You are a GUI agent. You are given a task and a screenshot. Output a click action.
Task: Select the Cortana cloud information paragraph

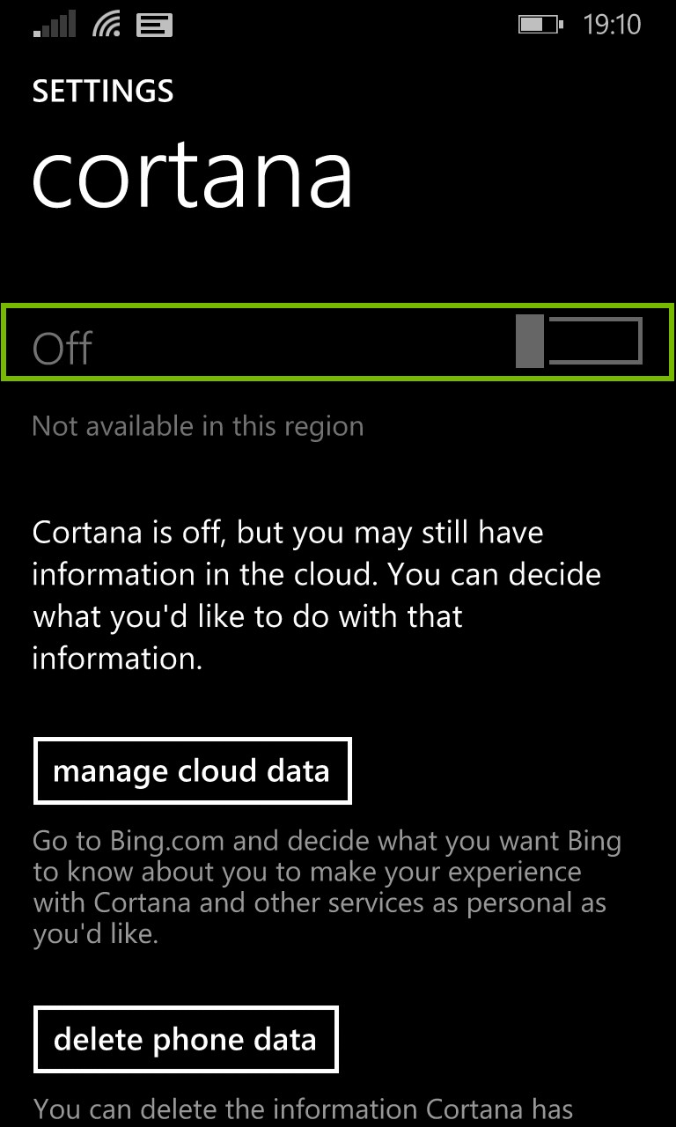(x=317, y=594)
